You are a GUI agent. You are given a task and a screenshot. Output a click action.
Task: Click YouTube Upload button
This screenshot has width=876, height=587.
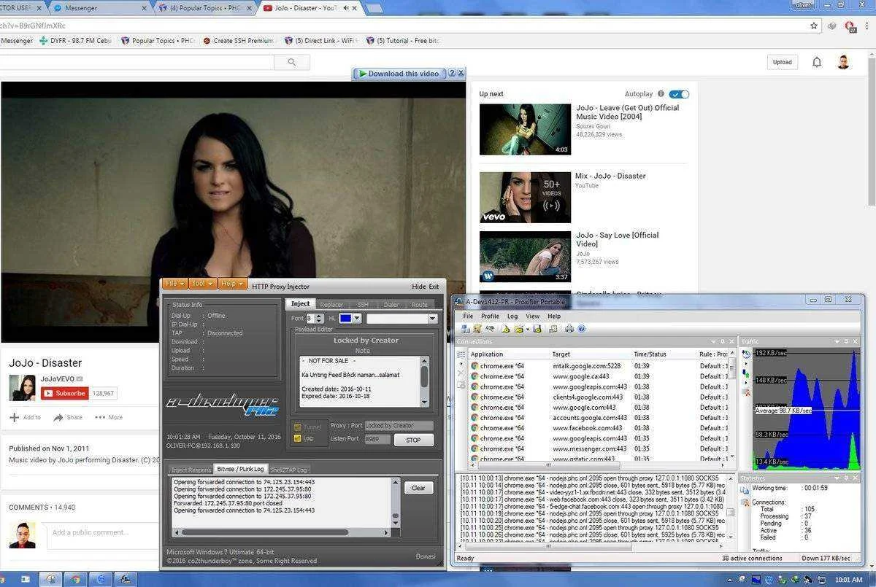783,62
